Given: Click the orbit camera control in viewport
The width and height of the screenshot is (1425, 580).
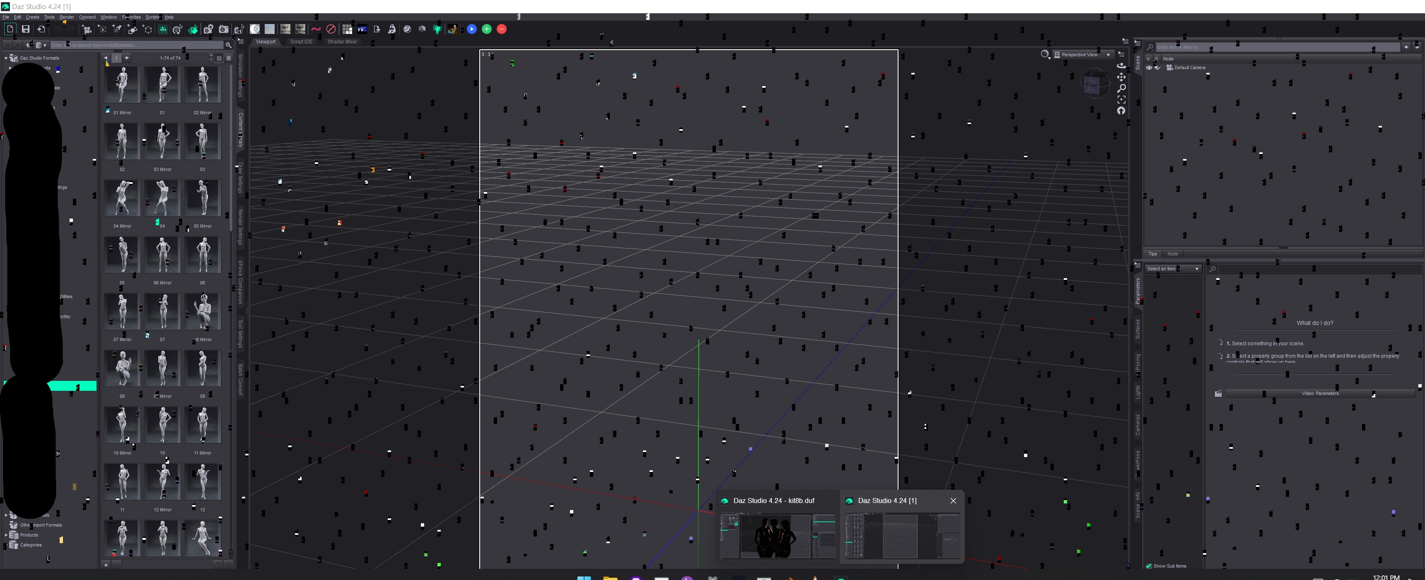Looking at the screenshot, I should pos(1121,66).
